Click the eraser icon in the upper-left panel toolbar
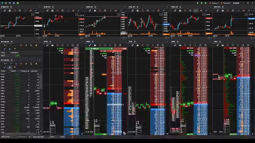 click(x=26, y=45)
